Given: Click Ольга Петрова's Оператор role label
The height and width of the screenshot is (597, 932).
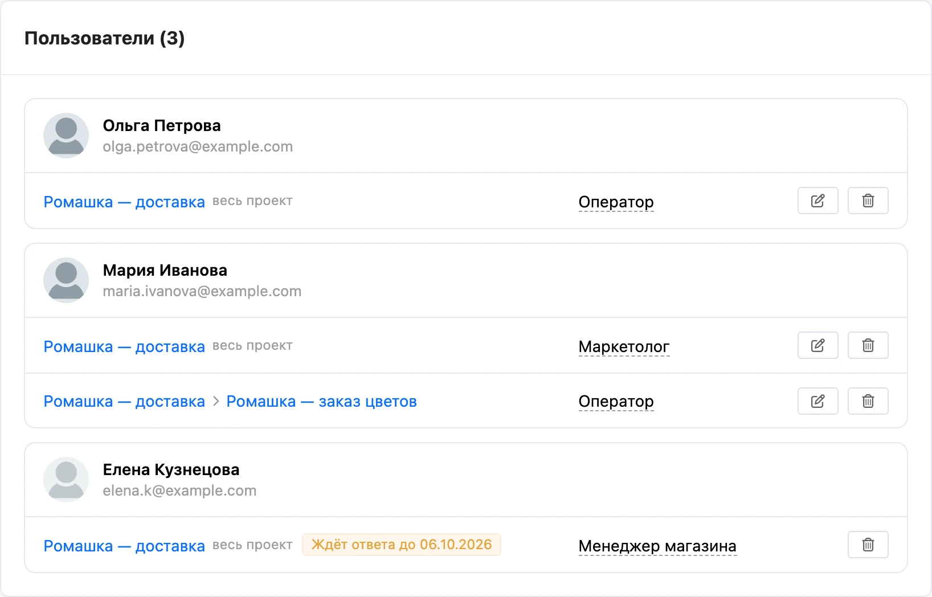Looking at the screenshot, I should tap(616, 202).
